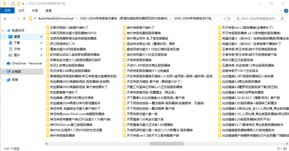Select folder 乐都无限版仿盛大服务器端(0610)
The width and height of the screenshot is (289, 151).
(71, 33)
